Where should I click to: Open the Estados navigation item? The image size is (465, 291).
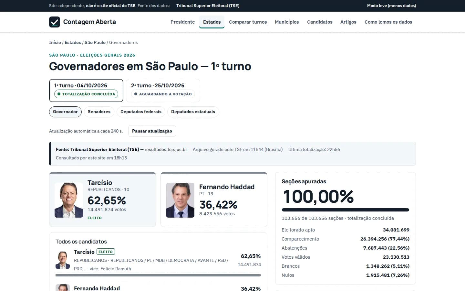pyautogui.click(x=212, y=22)
